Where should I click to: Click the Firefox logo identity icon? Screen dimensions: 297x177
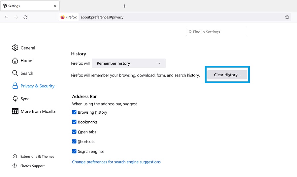[63, 17]
